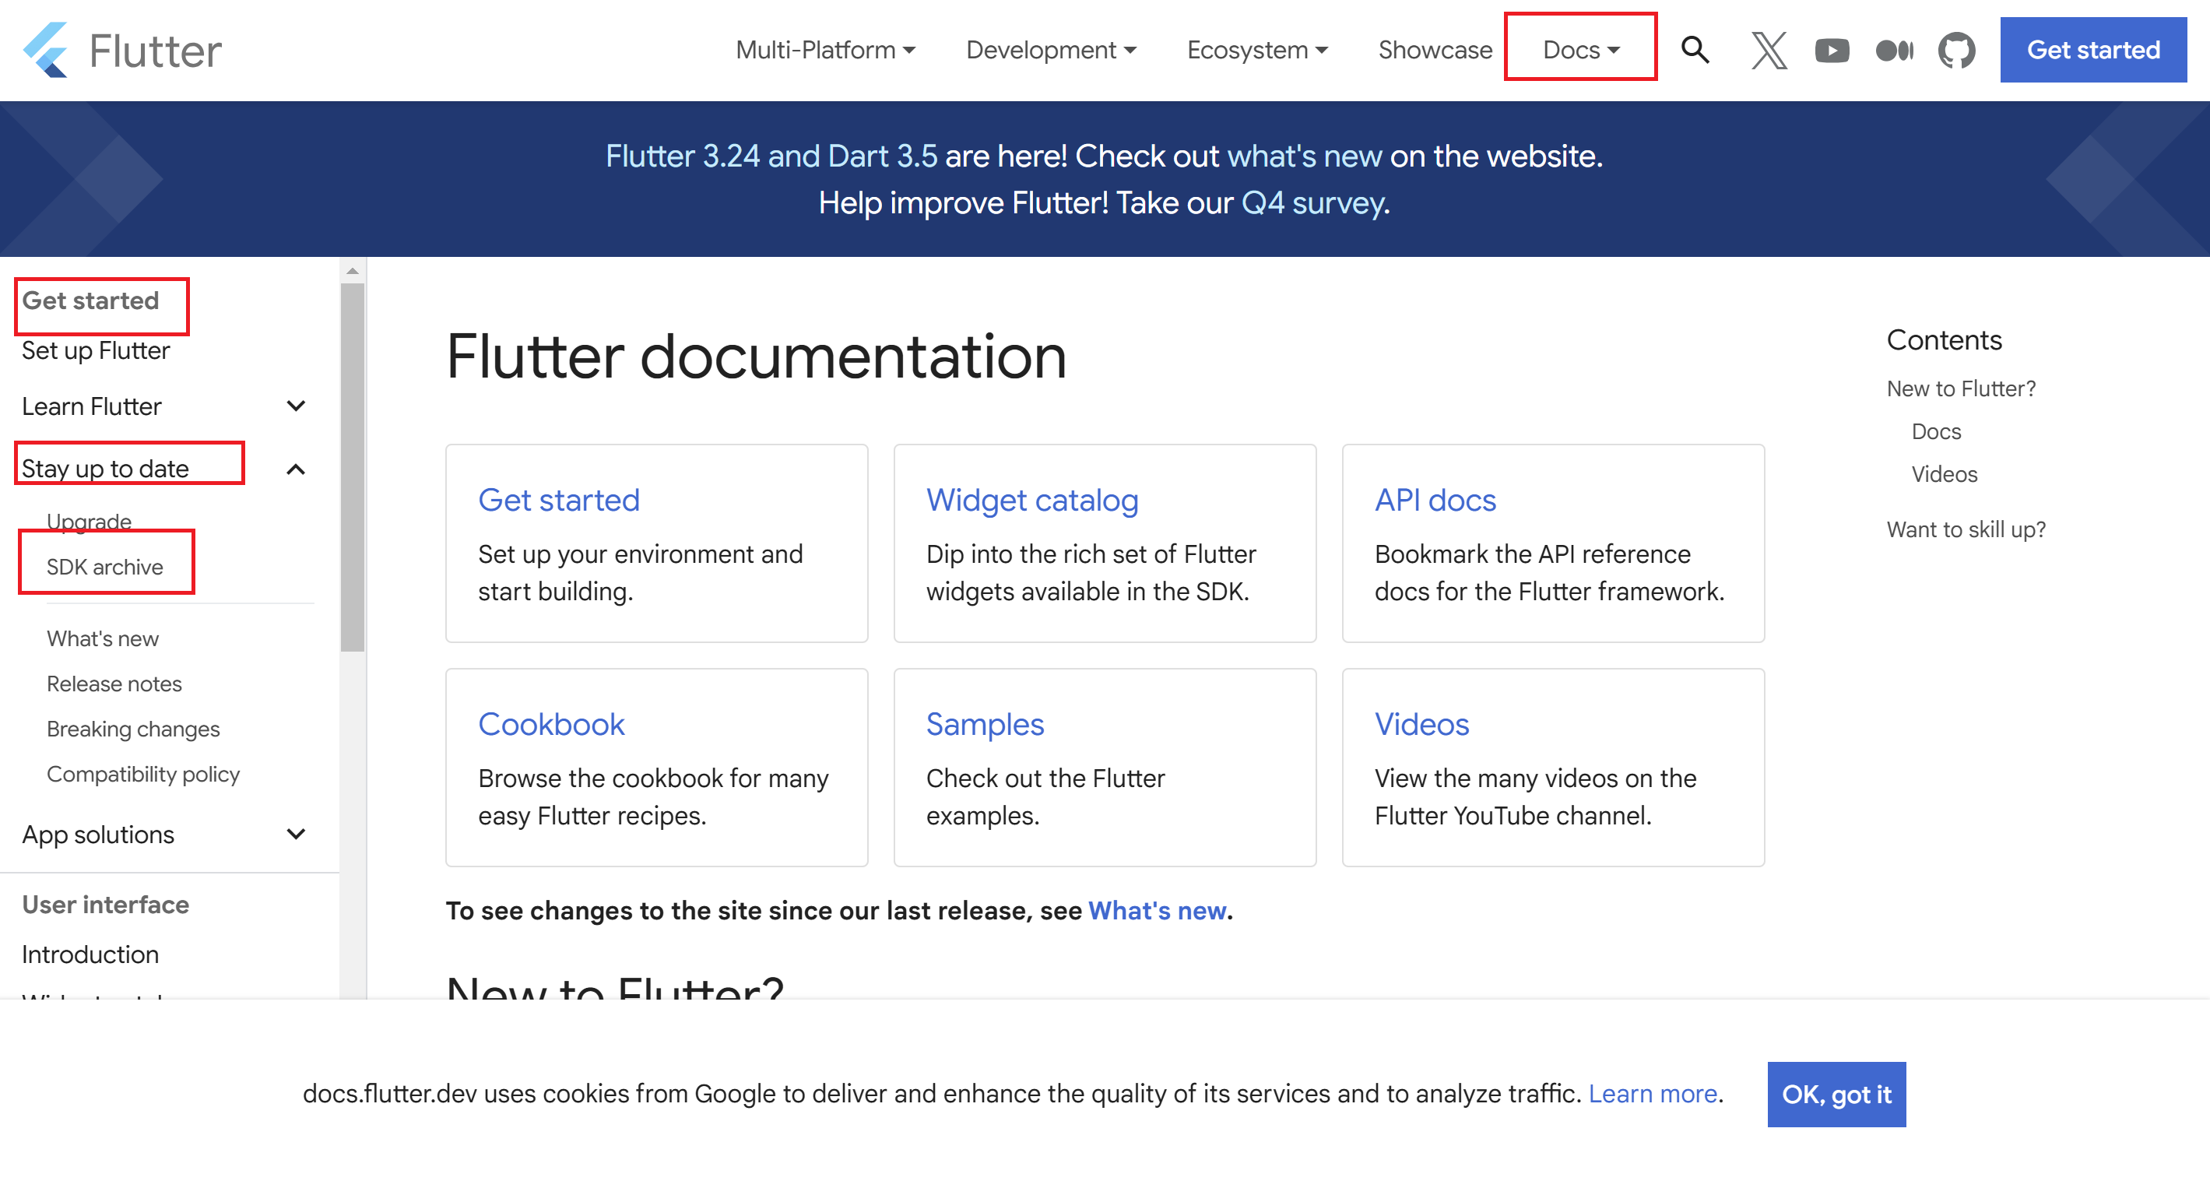Click the sidebar vertical scrollbar thumb

tap(353, 467)
